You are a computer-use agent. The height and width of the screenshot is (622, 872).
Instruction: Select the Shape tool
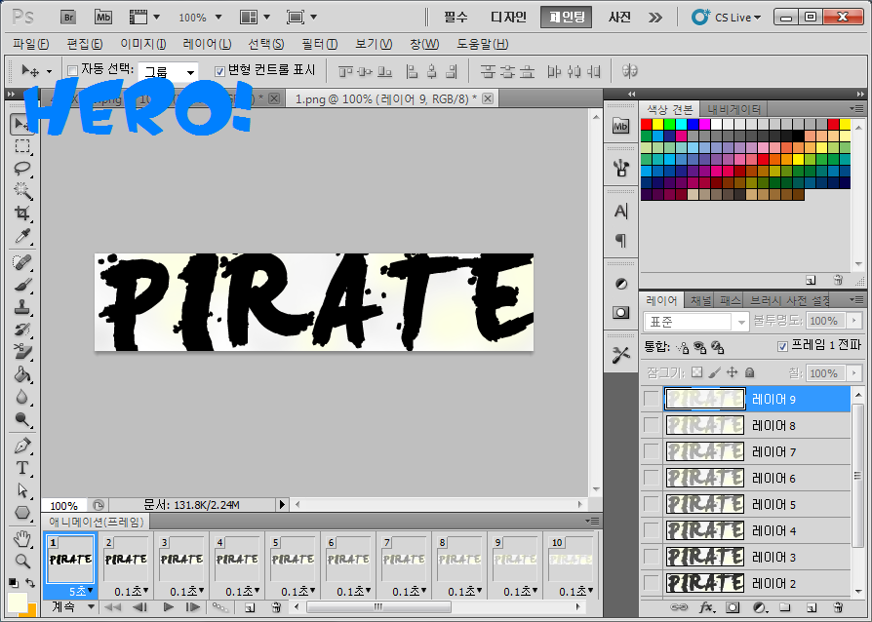click(x=22, y=512)
